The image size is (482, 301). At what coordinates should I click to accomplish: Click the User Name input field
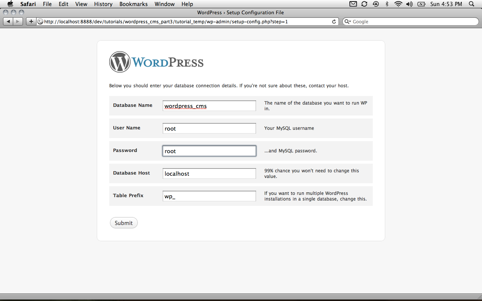209,128
